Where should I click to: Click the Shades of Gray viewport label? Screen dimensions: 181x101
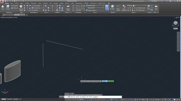tap(13, 17)
